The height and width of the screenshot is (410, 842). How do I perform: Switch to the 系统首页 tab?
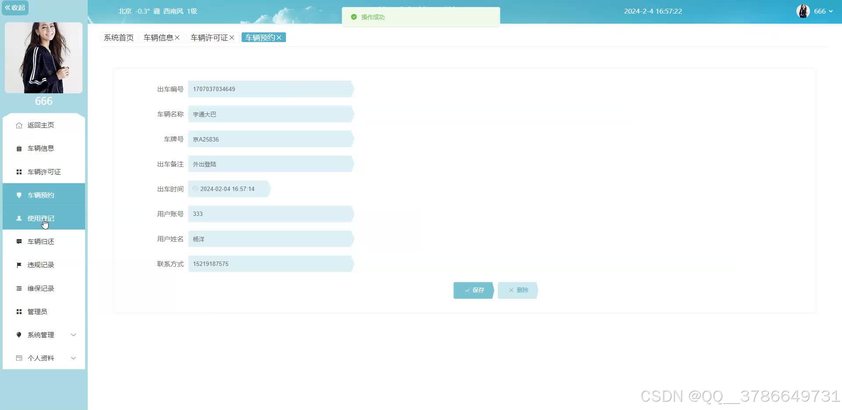[x=118, y=38]
